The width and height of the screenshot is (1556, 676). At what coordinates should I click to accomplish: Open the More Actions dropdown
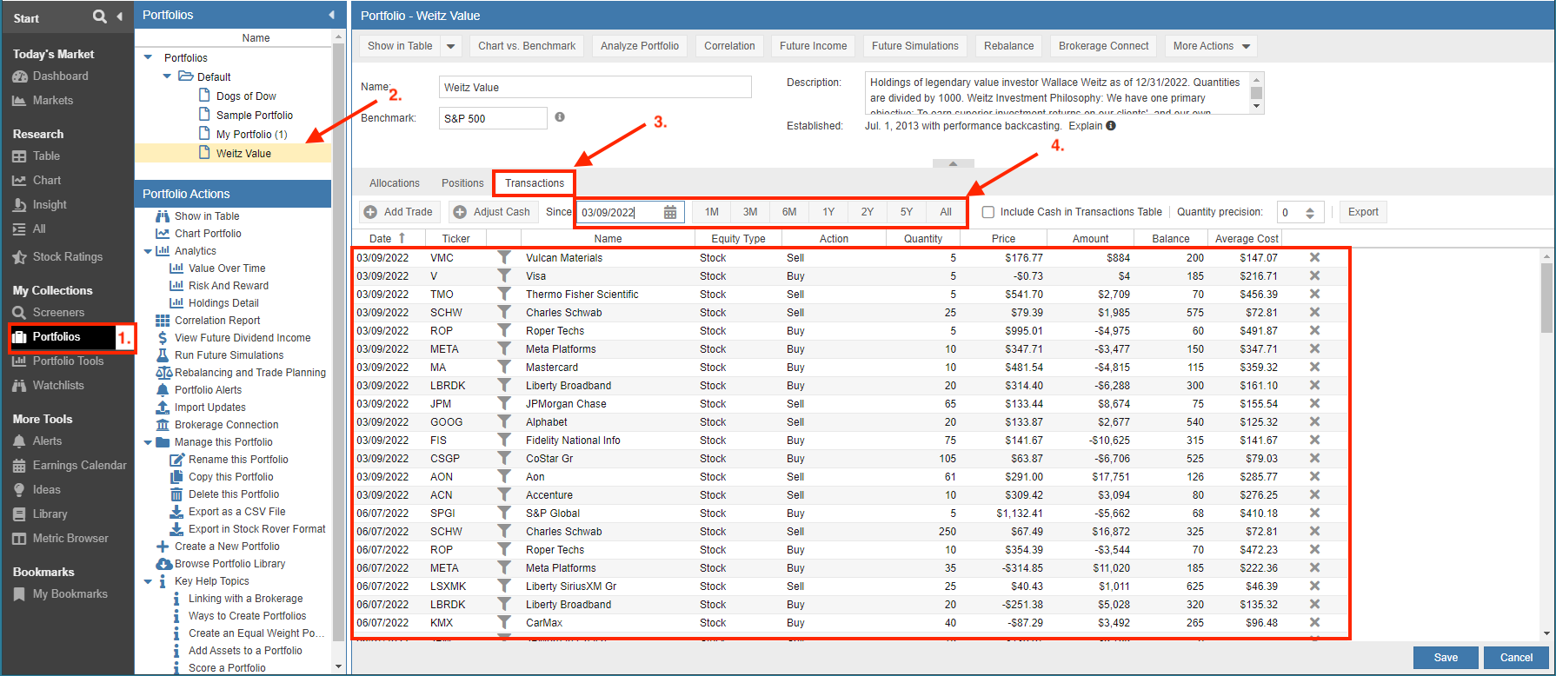click(1212, 46)
